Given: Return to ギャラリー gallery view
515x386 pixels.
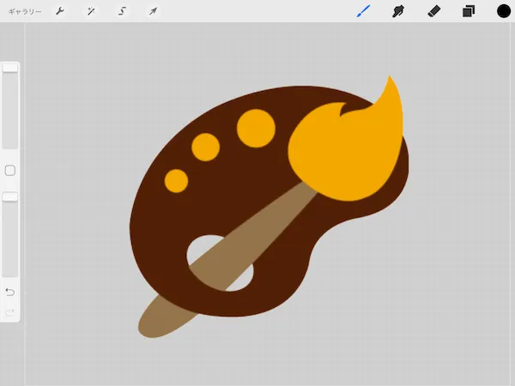Looking at the screenshot, I should point(25,11).
